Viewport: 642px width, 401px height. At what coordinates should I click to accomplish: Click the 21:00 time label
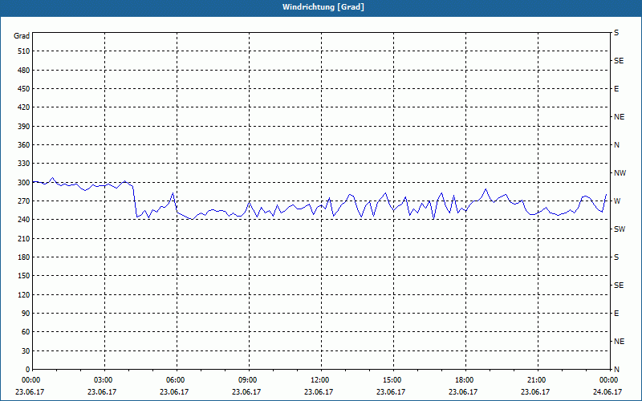coord(535,380)
